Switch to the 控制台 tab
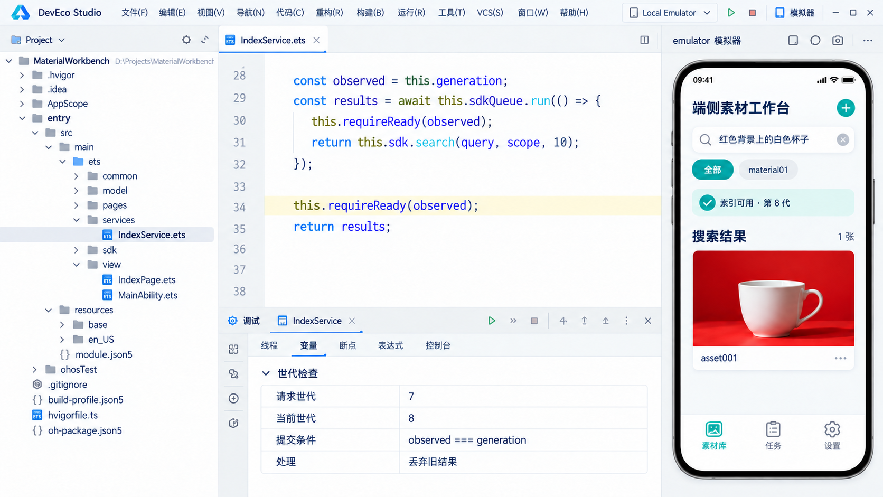 pos(438,345)
